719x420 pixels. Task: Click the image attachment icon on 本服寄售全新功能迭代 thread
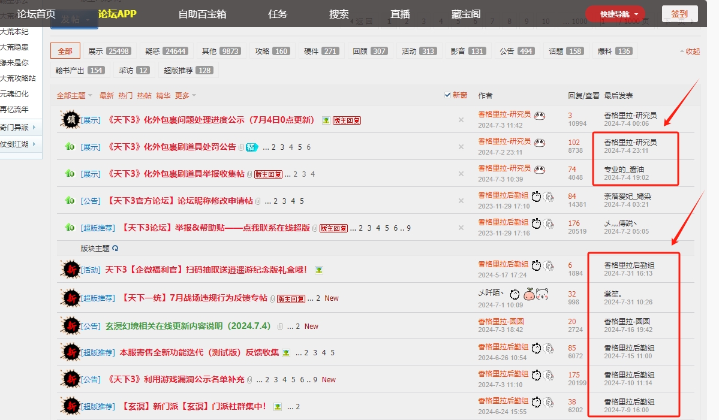(286, 353)
